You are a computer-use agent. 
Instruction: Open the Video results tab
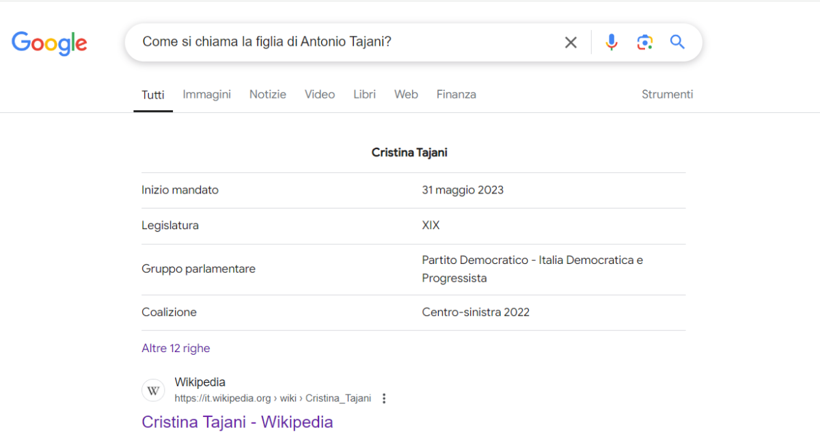click(x=320, y=94)
